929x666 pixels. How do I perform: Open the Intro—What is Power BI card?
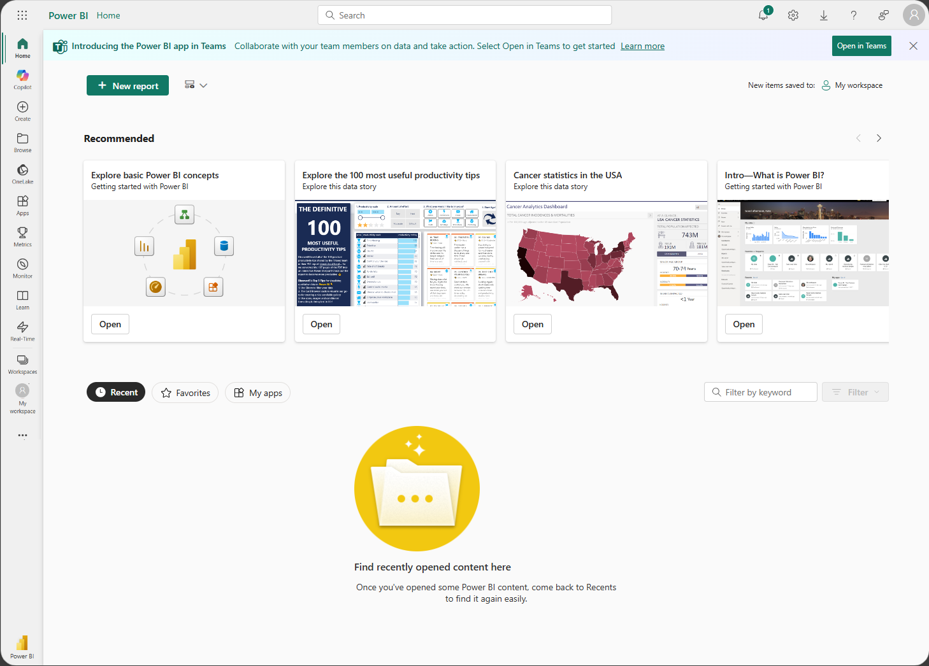[744, 324]
